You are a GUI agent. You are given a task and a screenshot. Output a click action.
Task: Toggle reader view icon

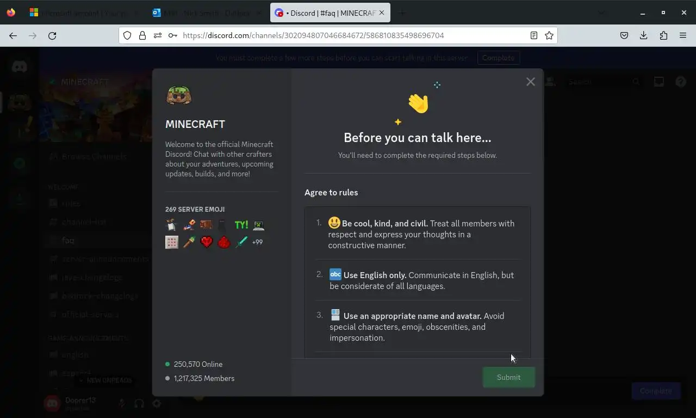point(534,35)
